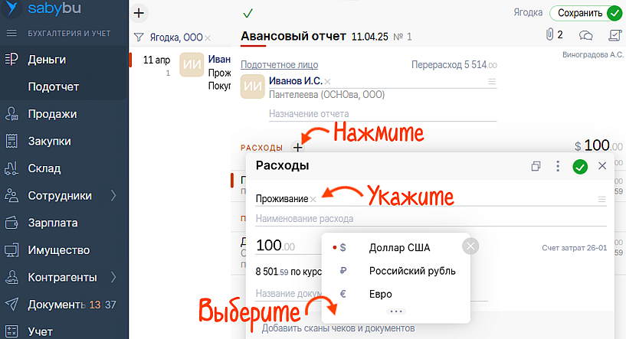This screenshot has height=339, width=626.
Task: Show more currencies via ellipsis
Action: 396,311
